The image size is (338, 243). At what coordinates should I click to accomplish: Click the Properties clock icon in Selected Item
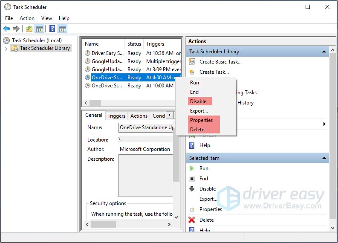click(192, 210)
